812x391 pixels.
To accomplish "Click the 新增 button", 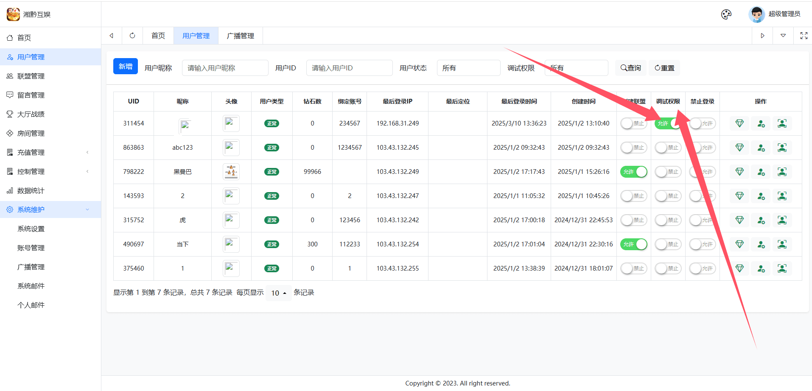I will pos(125,67).
